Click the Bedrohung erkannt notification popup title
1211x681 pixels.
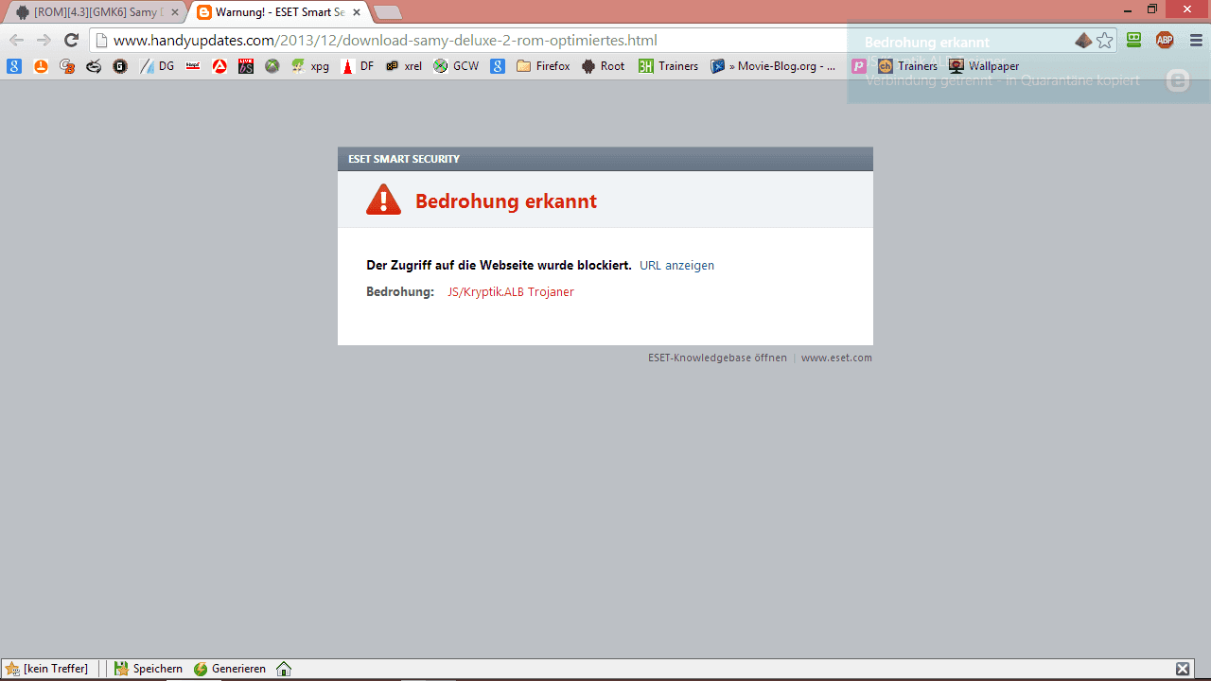tap(927, 43)
